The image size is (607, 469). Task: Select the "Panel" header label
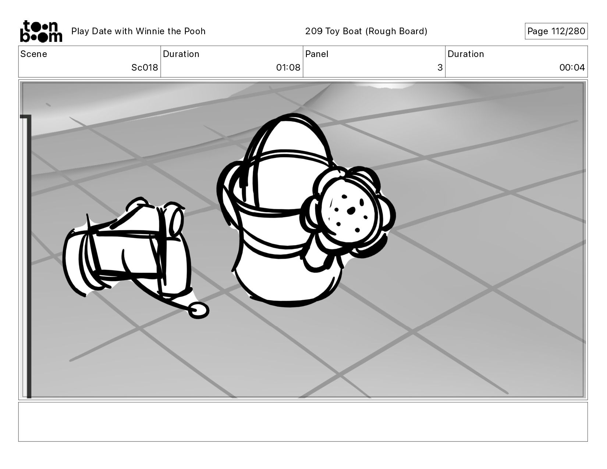tap(317, 54)
